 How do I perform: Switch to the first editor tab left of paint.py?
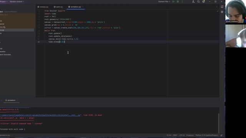[43, 7]
